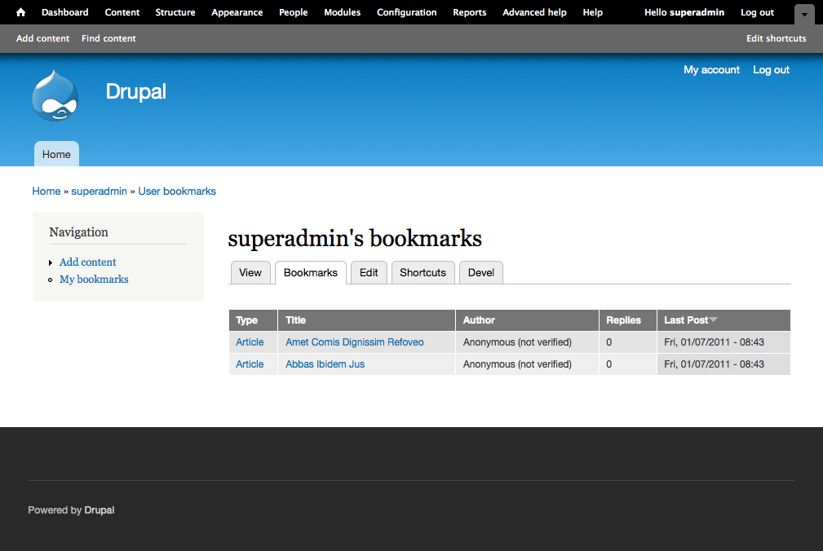Click Article type in Abbas Ibidem row
823x551 pixels.
[x=250, y=364]
